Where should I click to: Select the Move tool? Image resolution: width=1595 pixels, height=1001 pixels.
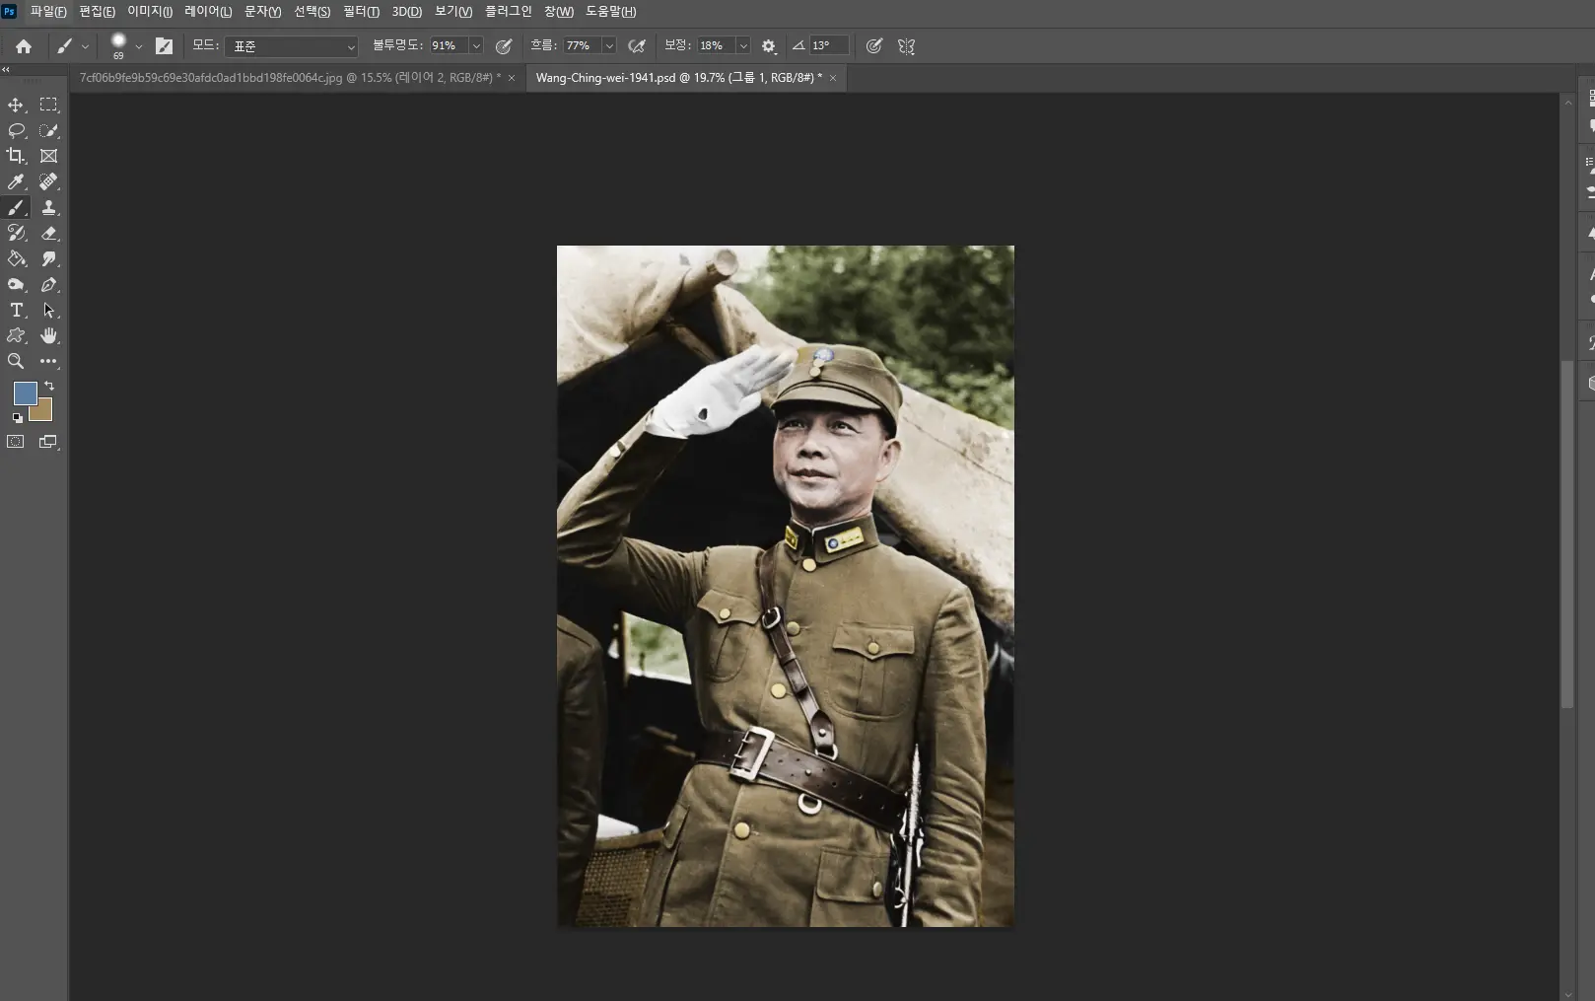(x=16, y=105)
